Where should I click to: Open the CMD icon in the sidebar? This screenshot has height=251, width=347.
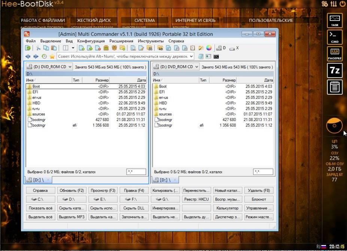click(x=335, y=37)
